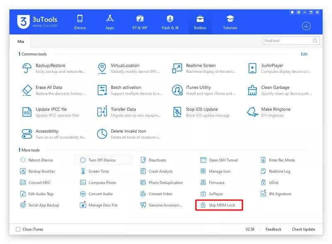
Task: Click Reboot iDevice
Action: click(37, 160)
